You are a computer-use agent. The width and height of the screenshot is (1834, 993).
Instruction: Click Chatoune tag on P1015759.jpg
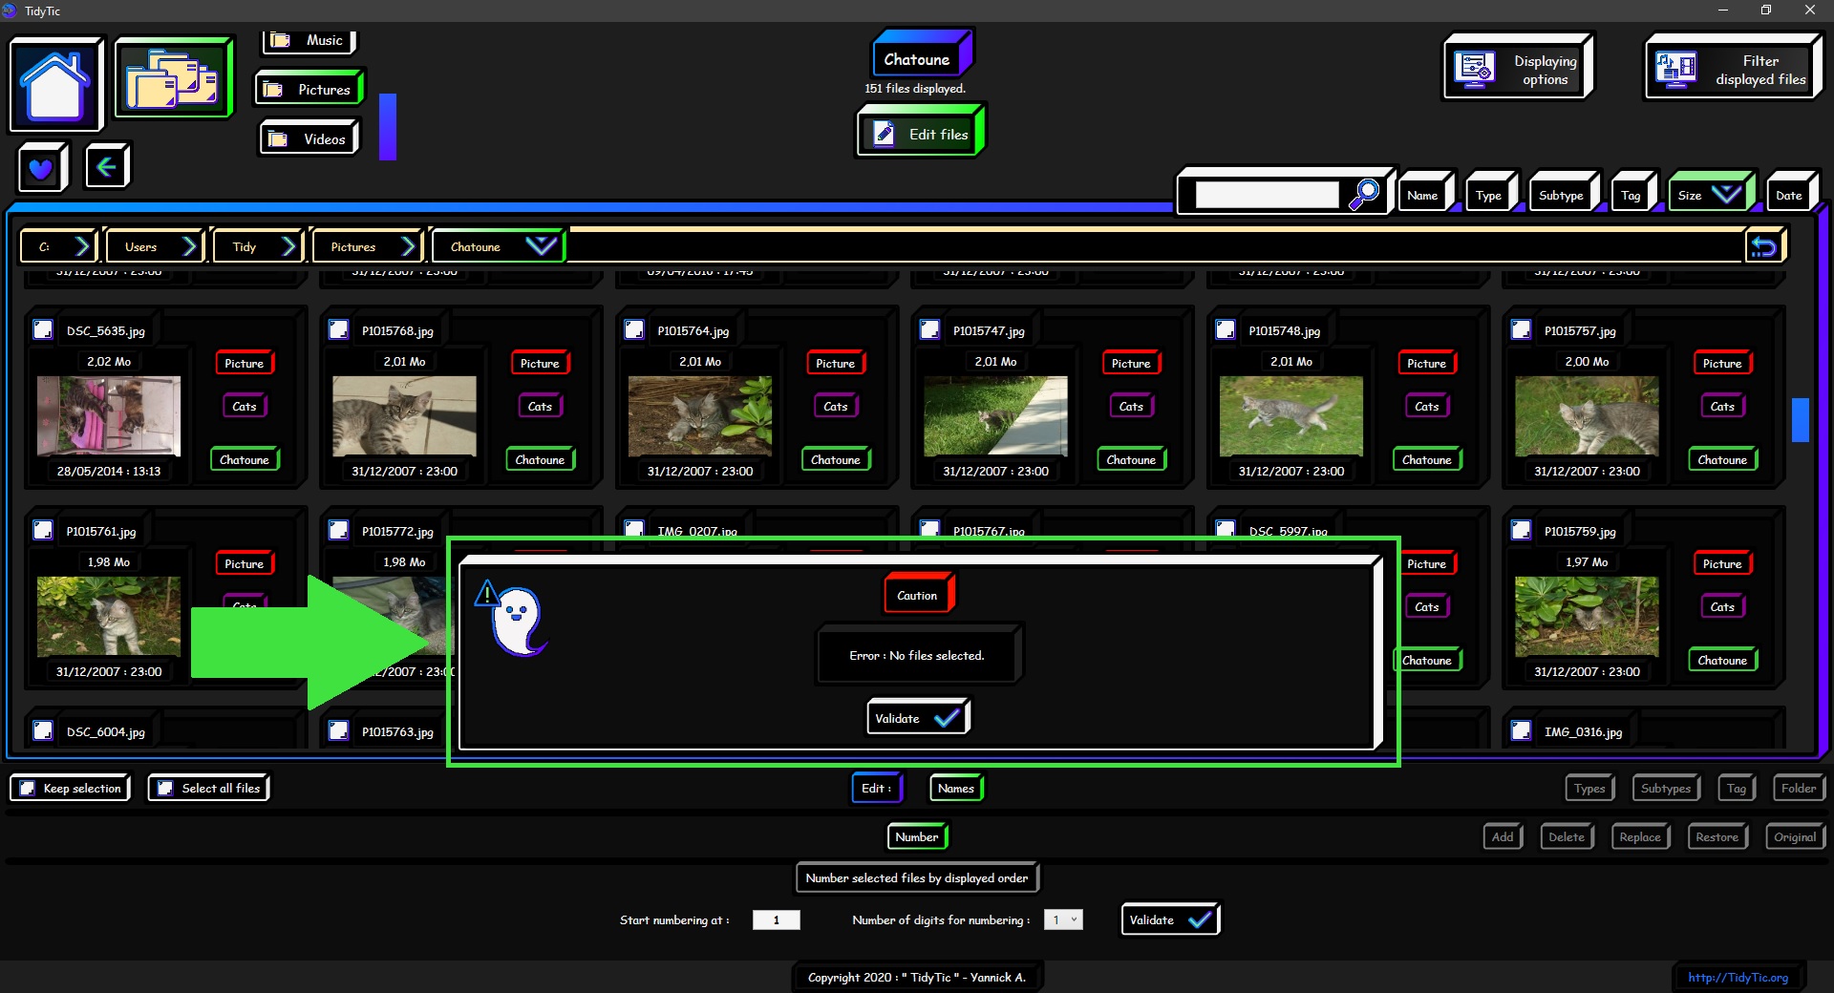click(1721, 660)
